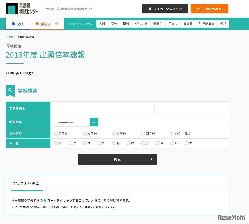Select the あ radio button in 五十音 row

click(x=56, y=143)
